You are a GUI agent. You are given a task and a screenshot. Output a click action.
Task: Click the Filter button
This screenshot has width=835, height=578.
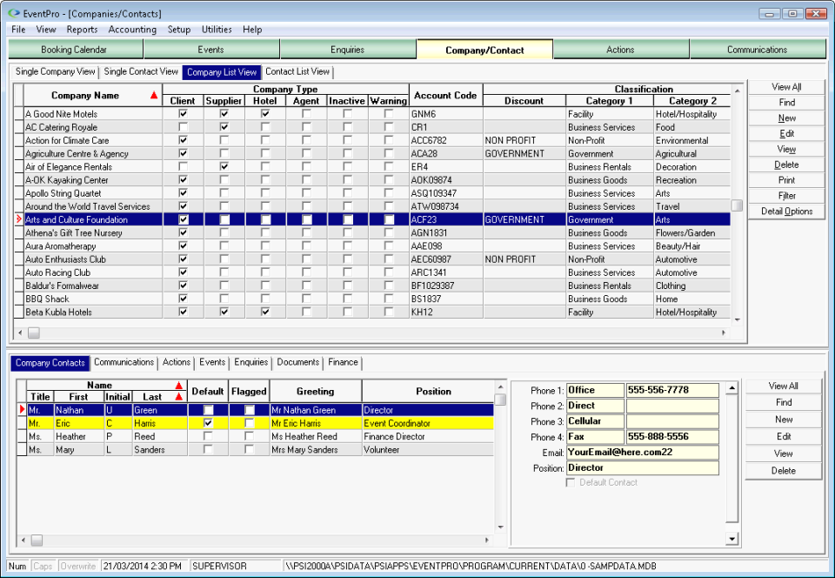pos(786,196)
